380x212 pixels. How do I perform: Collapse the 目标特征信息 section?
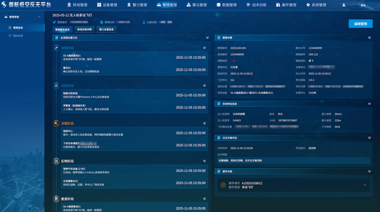[369, 104]
